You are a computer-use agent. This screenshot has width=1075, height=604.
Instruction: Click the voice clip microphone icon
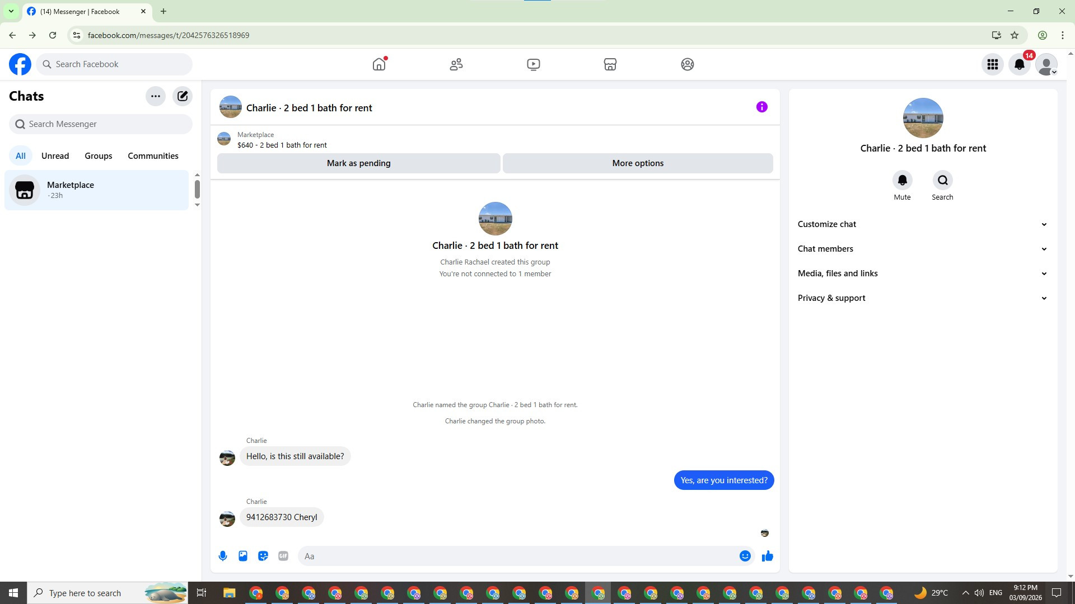point(223,556)
